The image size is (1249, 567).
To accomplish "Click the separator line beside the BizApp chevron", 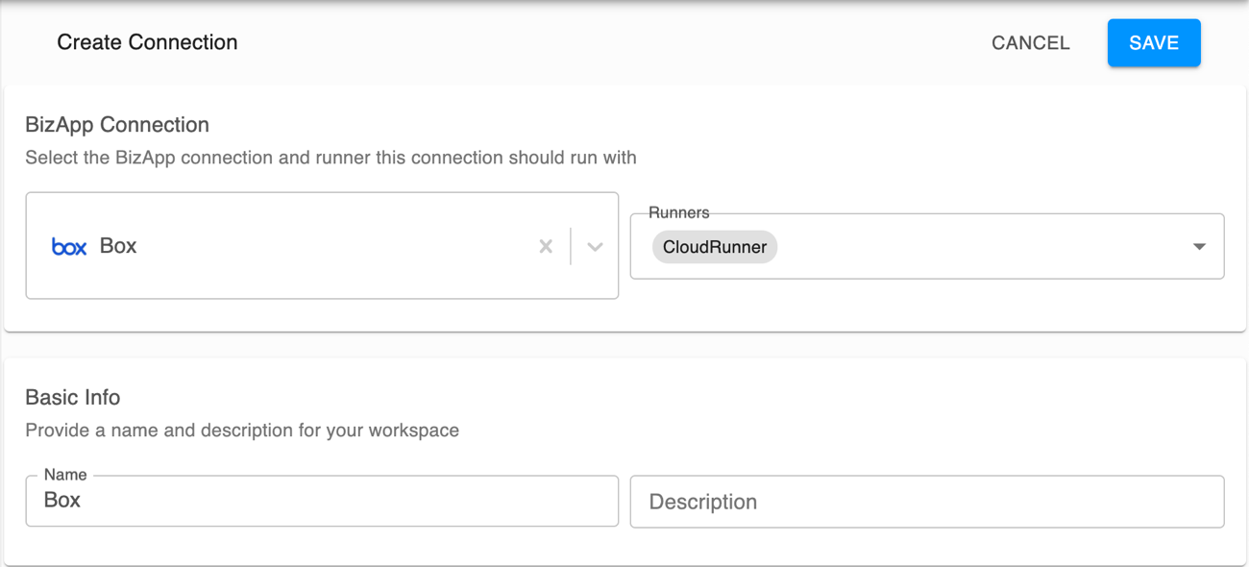I will point(571,246).
